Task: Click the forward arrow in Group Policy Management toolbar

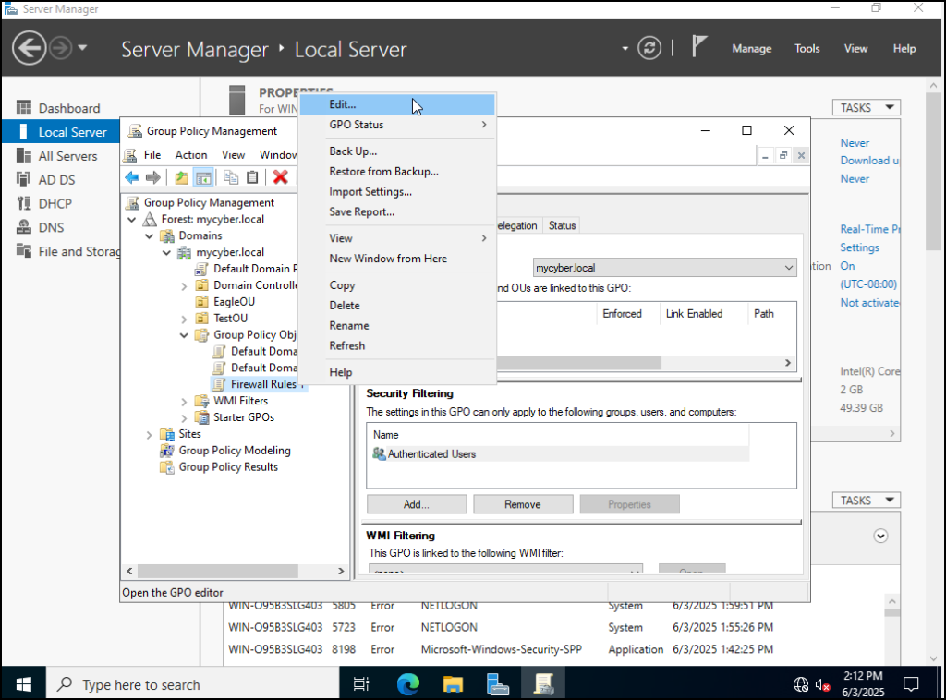Action: pos(153,177)
